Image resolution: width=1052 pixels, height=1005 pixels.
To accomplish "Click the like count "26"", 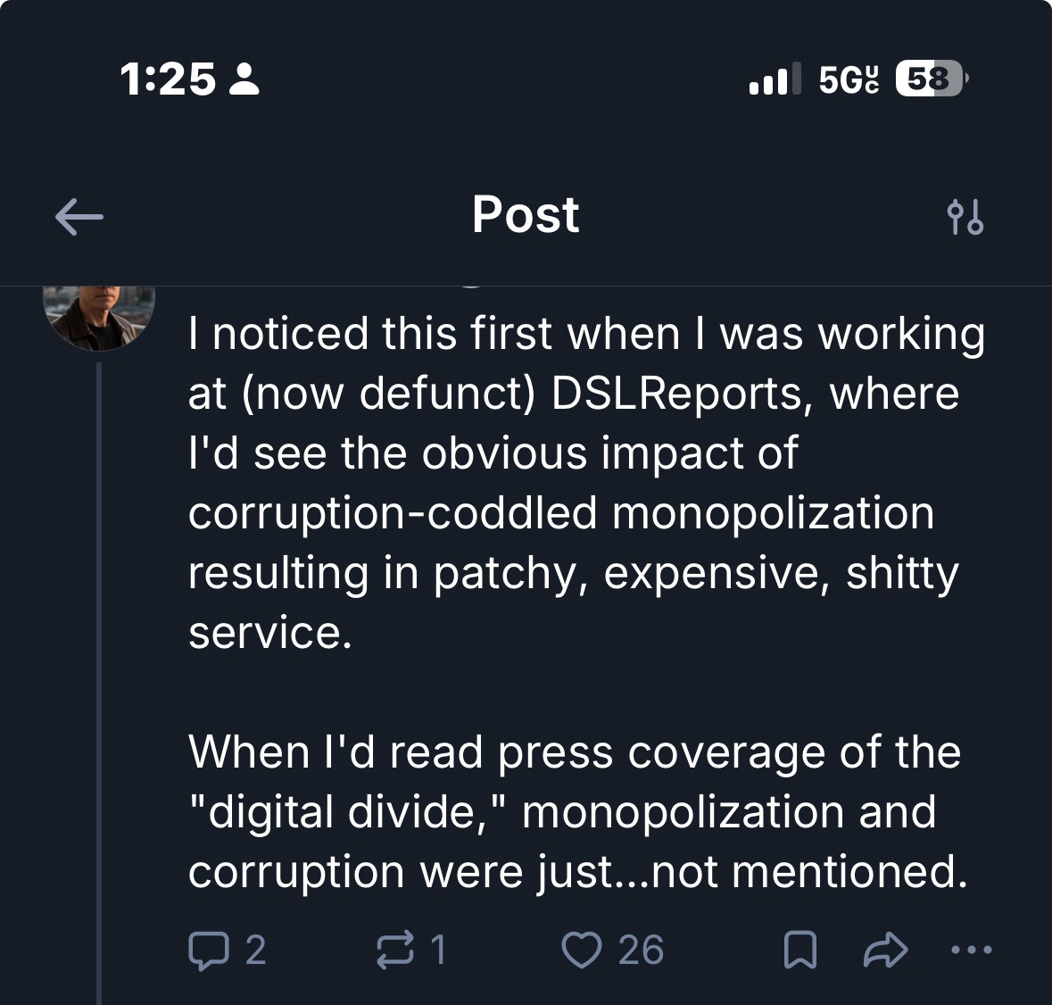I will (x=641, y=951).
